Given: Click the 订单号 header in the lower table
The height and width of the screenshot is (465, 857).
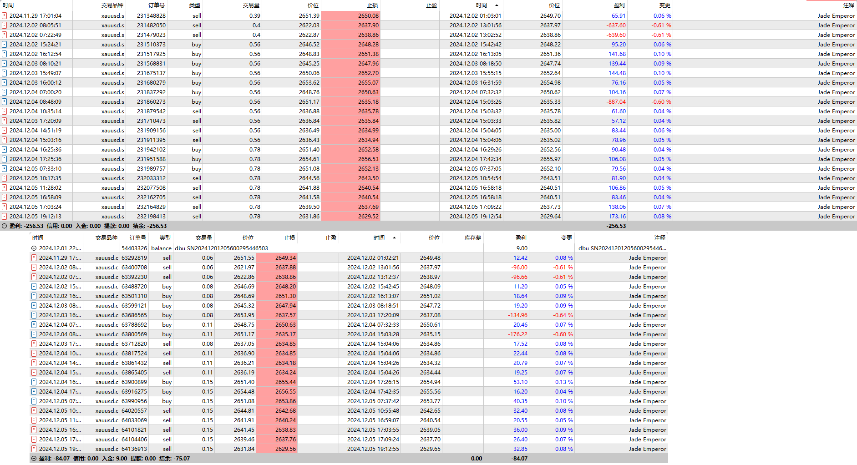Looking at the screenshot, I should pos(138,238).
